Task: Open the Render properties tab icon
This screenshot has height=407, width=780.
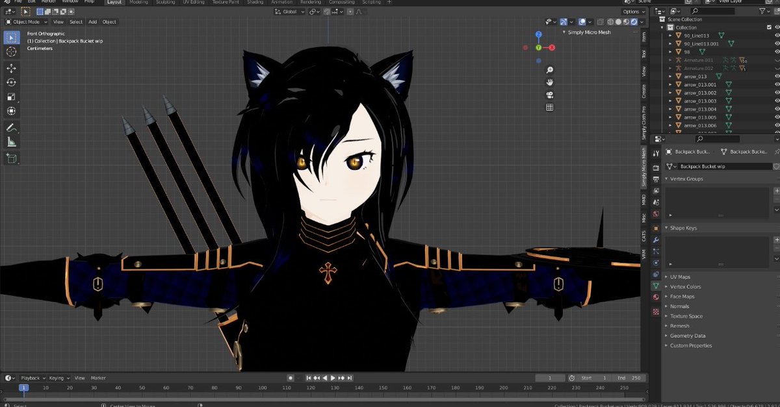Action: [656, 167]
